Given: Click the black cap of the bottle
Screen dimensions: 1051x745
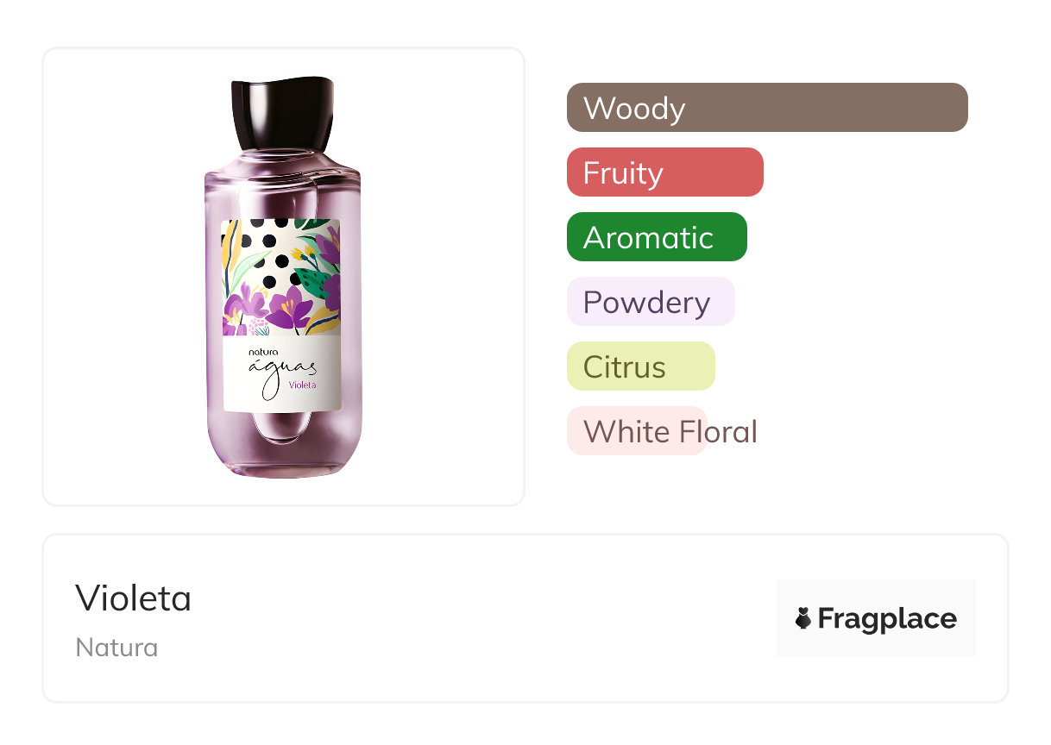Looking at the screenshot, I should (x=282, y=112).
